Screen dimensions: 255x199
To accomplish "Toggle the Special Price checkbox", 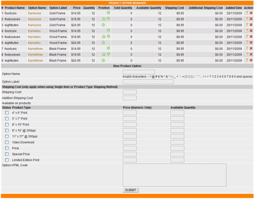I will 7,154.
